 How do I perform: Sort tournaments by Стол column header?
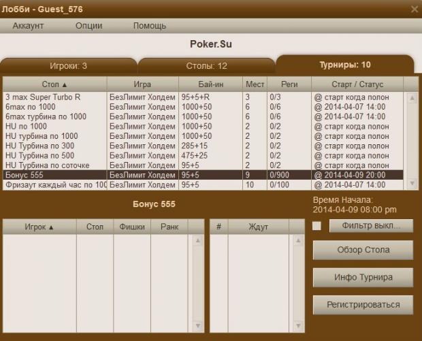tap(54, 84)
